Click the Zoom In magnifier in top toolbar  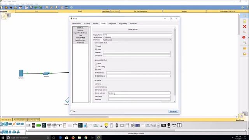(x=47, y=7)
